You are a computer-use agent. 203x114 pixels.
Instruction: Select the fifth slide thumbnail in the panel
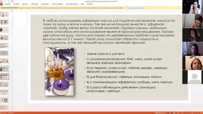[x=4, y=46]
